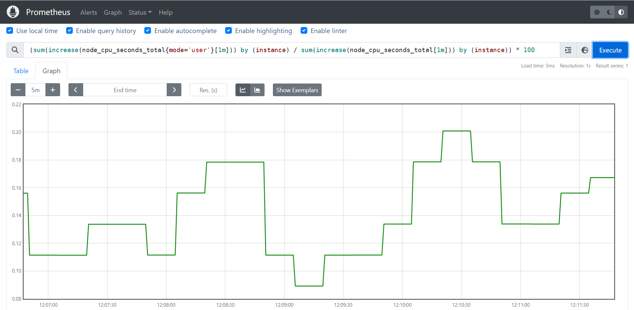Format the expression with the indent icon

(x=568, y=50)
